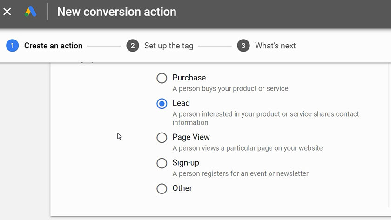This screenshot has height=220, width=391.
Task: Click the step 2 number circle
Action: tap(133, 46)
